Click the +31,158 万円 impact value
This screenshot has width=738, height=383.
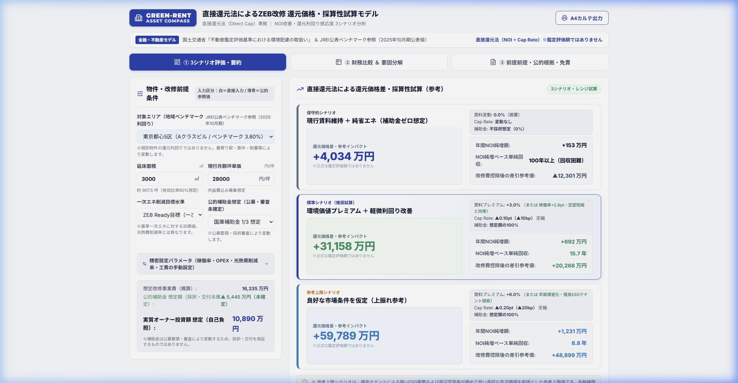click(344, 246)
